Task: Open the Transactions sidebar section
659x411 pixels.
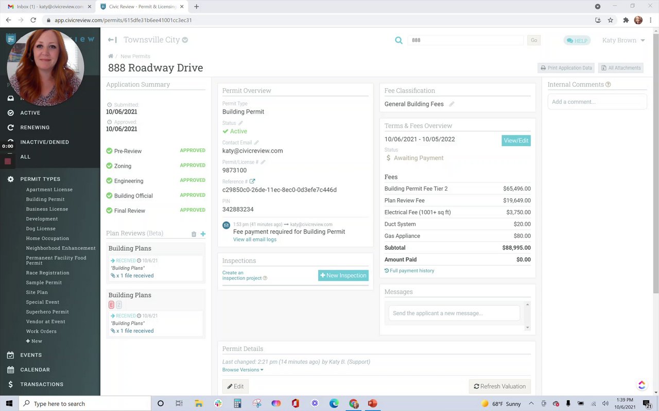Action: click(x=42, y=384)
